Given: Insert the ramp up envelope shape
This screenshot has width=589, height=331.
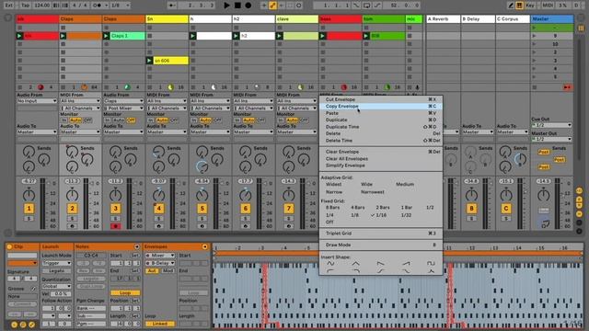Looking at the screenshot, I should click(x=406, y=263).
